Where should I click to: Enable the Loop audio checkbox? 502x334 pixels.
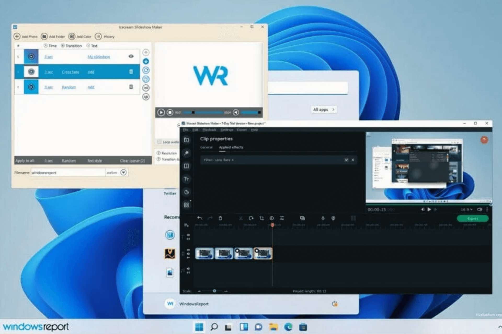click(159, 142)
